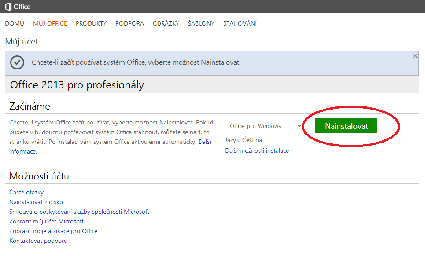Click the green Nainstalovat button
This screenshot has height=256, width=425.
(346, 126)
